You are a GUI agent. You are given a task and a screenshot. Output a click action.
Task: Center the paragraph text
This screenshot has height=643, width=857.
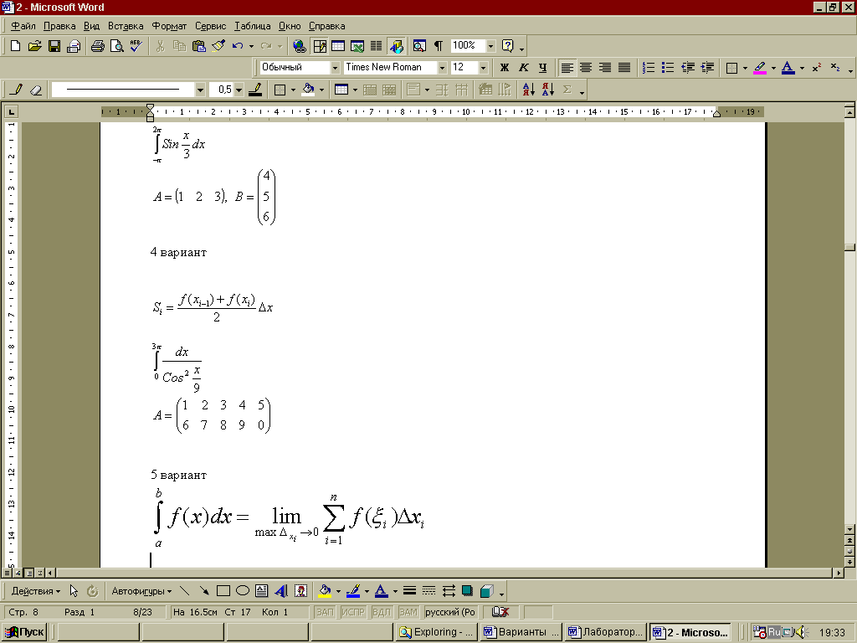[x=586, y=68]
